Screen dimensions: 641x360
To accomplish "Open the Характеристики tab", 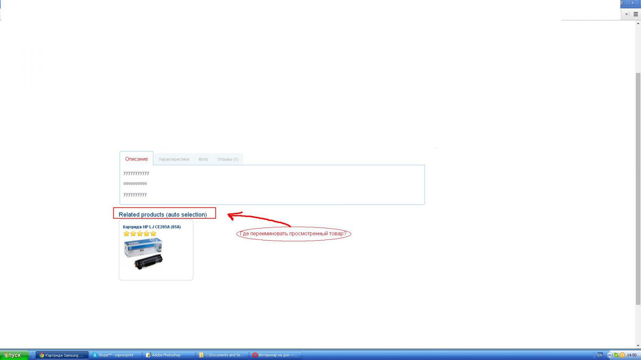I will click(173, 159).
